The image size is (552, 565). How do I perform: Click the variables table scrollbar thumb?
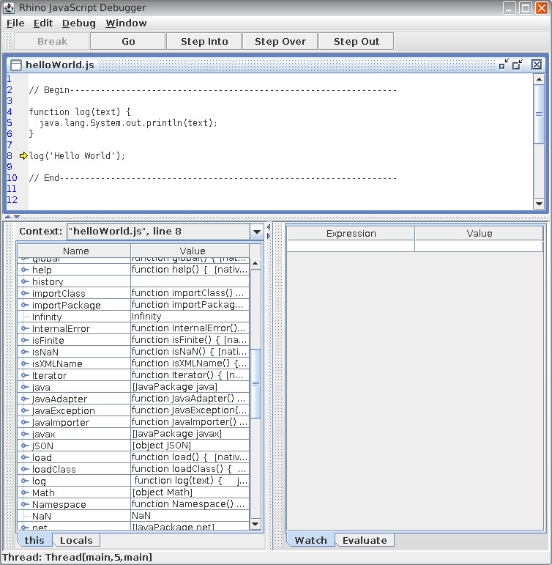point(256,383)
